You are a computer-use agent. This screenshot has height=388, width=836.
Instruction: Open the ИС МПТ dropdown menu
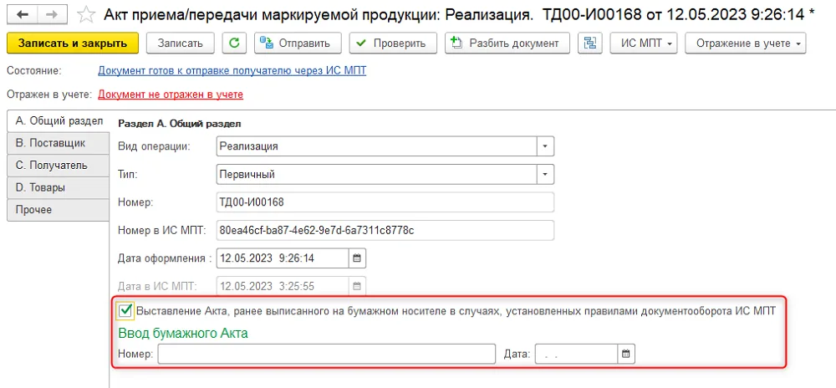tap(644, 43)
